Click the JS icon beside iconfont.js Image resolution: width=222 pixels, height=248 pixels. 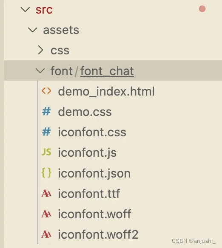pyautogui.click(x=46, y=152)
